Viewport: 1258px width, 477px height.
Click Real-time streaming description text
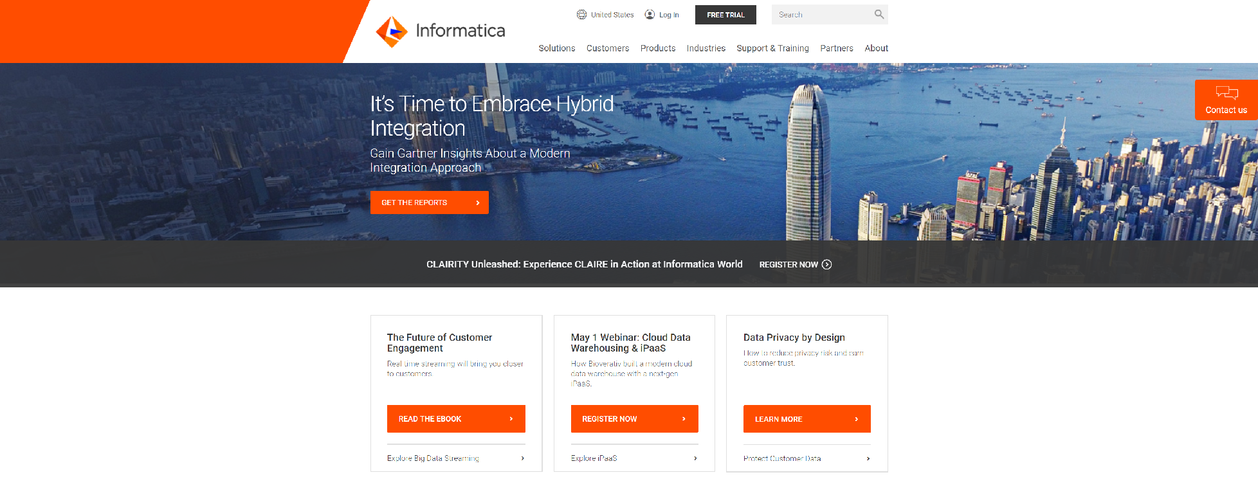[x=455, y=368]
